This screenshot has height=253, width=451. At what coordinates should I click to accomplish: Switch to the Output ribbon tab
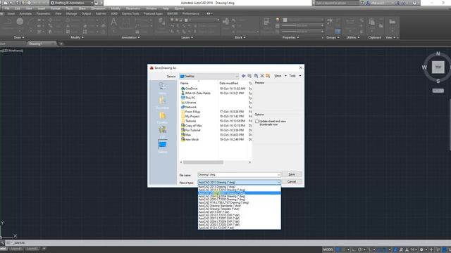(86, 13)
